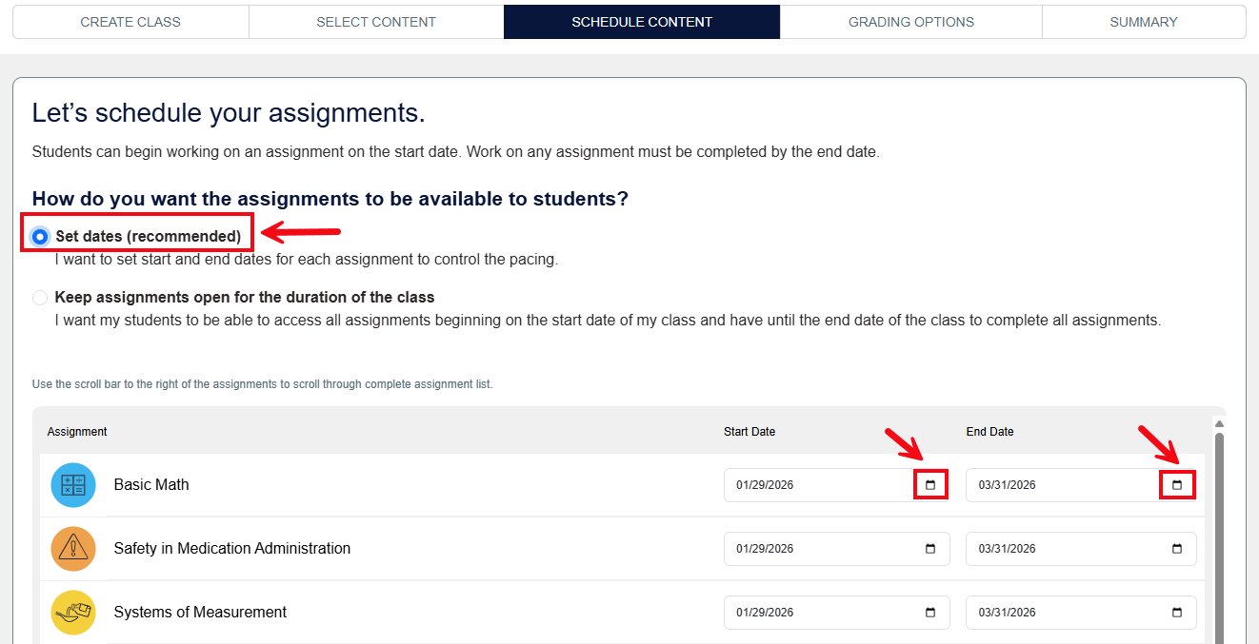Open the Safety in Medication Administration start date calendar
Viewport: 1259px width, 644px height.
930,548
